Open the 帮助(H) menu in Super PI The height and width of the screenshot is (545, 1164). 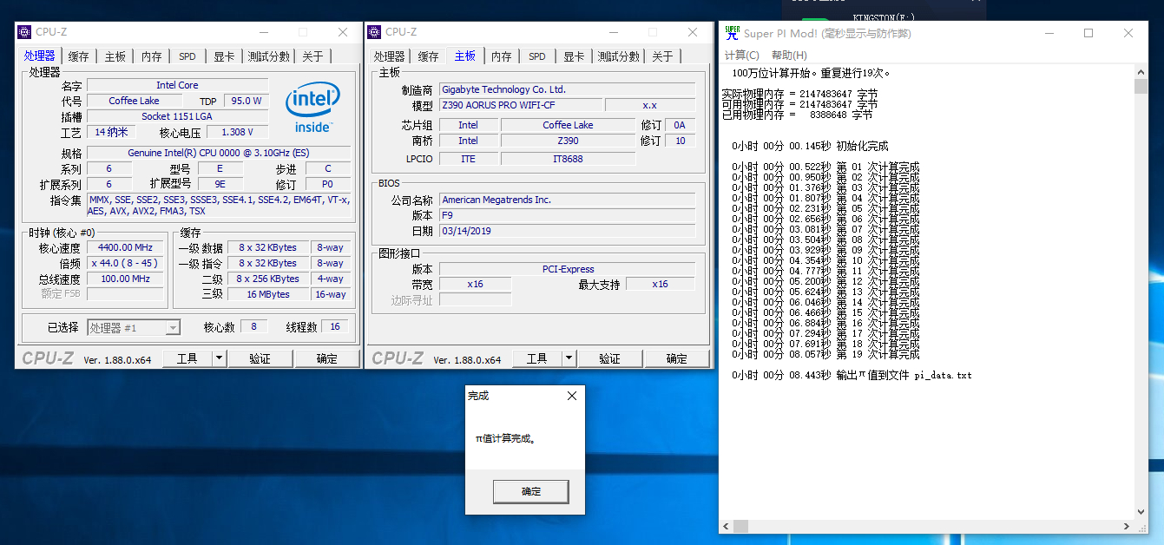[x=789, y=56]
